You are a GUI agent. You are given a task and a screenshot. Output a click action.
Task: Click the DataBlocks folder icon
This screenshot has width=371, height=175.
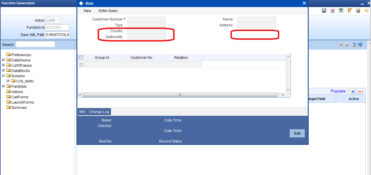pos(9,71)
